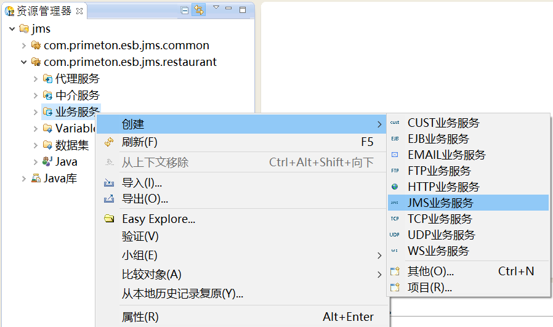This screenshot has width=553, height=327.
Task: Expand the 中介服务 folder
Action: 35,95
